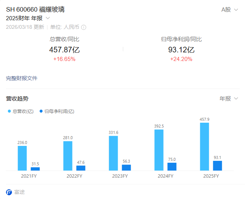Viewport: 245px width, 199px height.
Task: Expand the 2025财年 年报 period selector
Action: click(x=28, y=18)
